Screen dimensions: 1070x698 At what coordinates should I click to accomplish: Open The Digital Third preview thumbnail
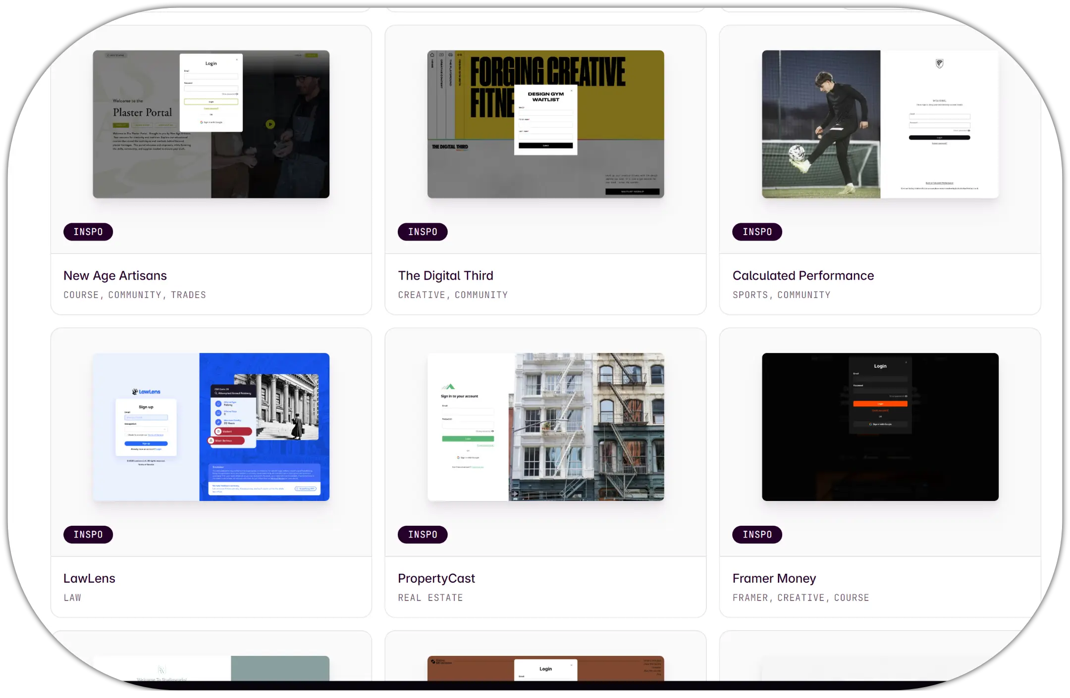pyautogui.click(x=546, y=124)
